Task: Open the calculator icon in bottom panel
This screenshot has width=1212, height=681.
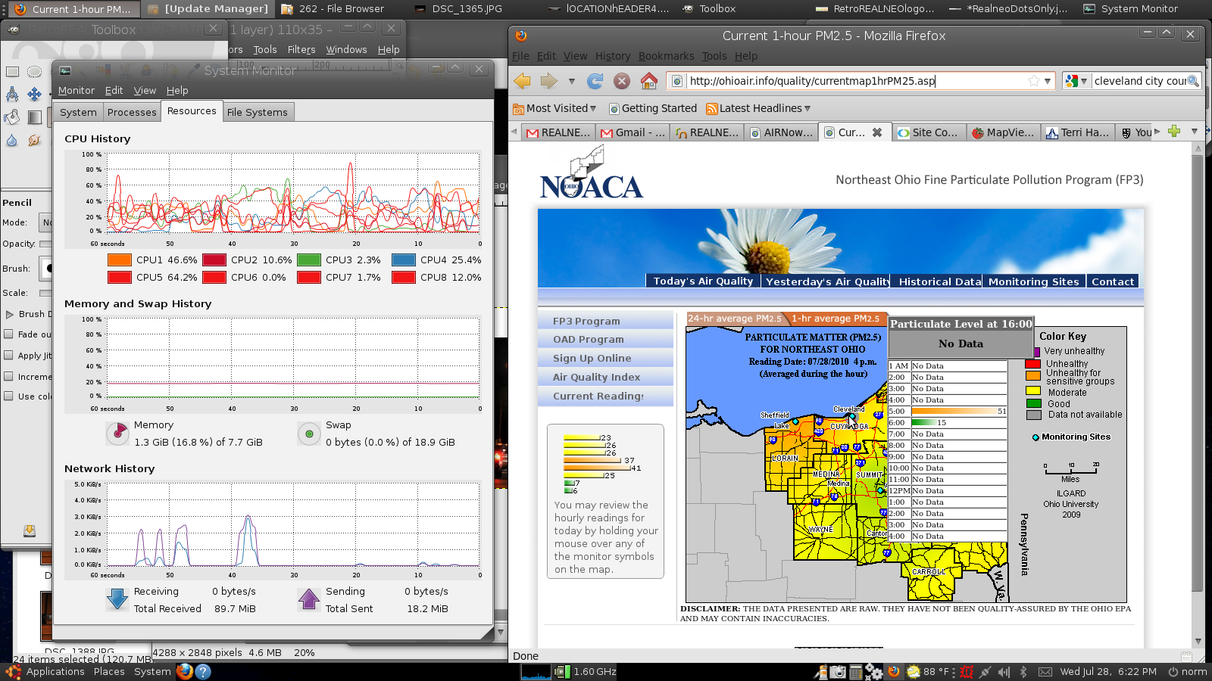Action: tap(856, 672)
